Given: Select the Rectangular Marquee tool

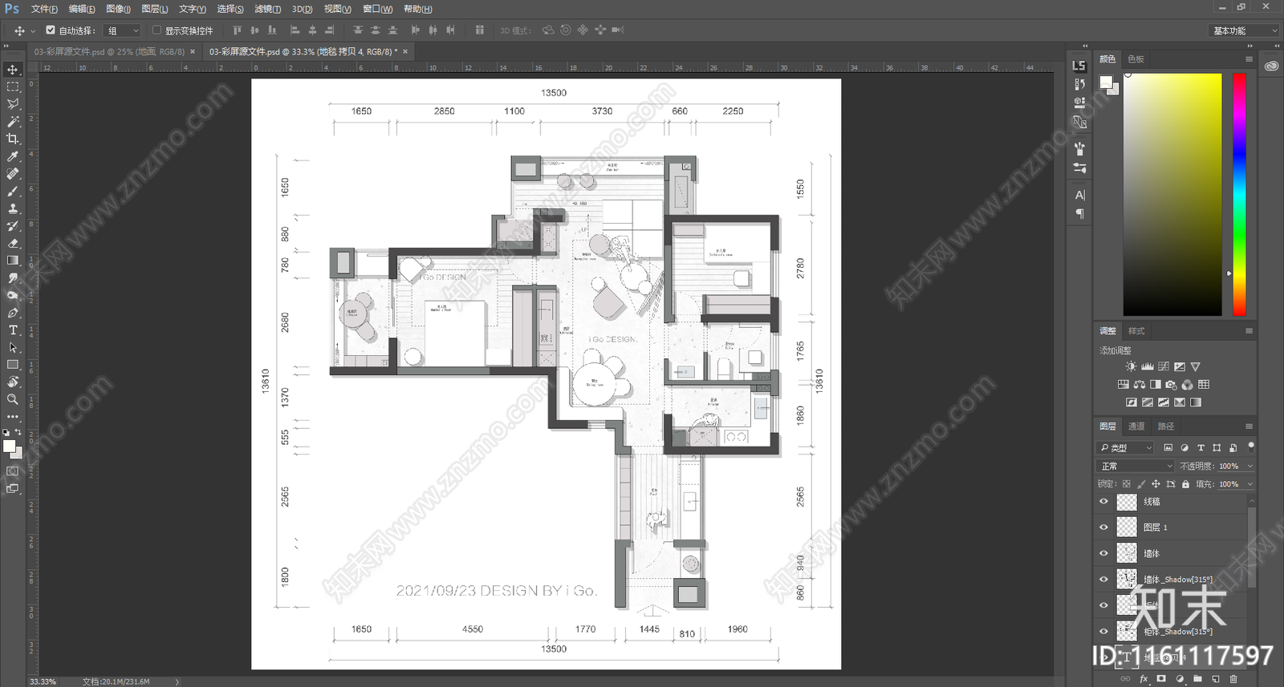Looking at the screenshot, I should (x=13, y=87).
